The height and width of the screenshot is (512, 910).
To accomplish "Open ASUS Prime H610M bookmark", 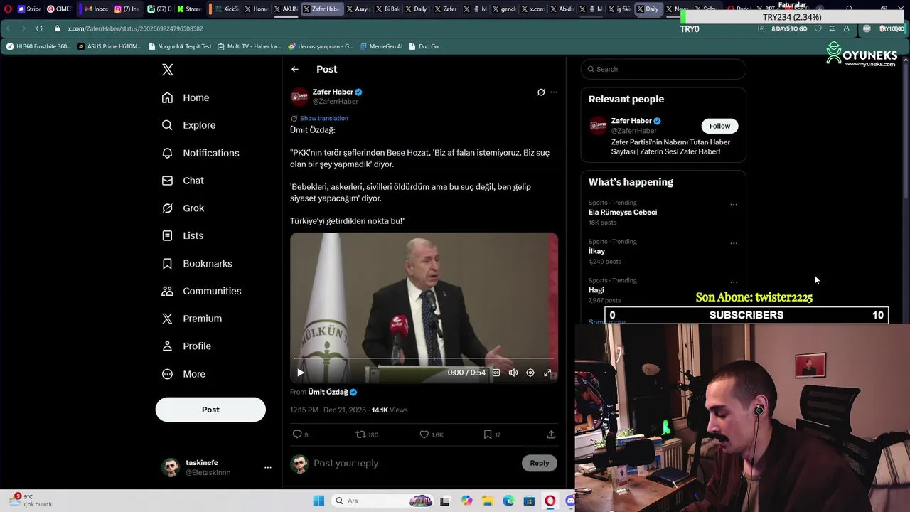I will pos(109,46).
